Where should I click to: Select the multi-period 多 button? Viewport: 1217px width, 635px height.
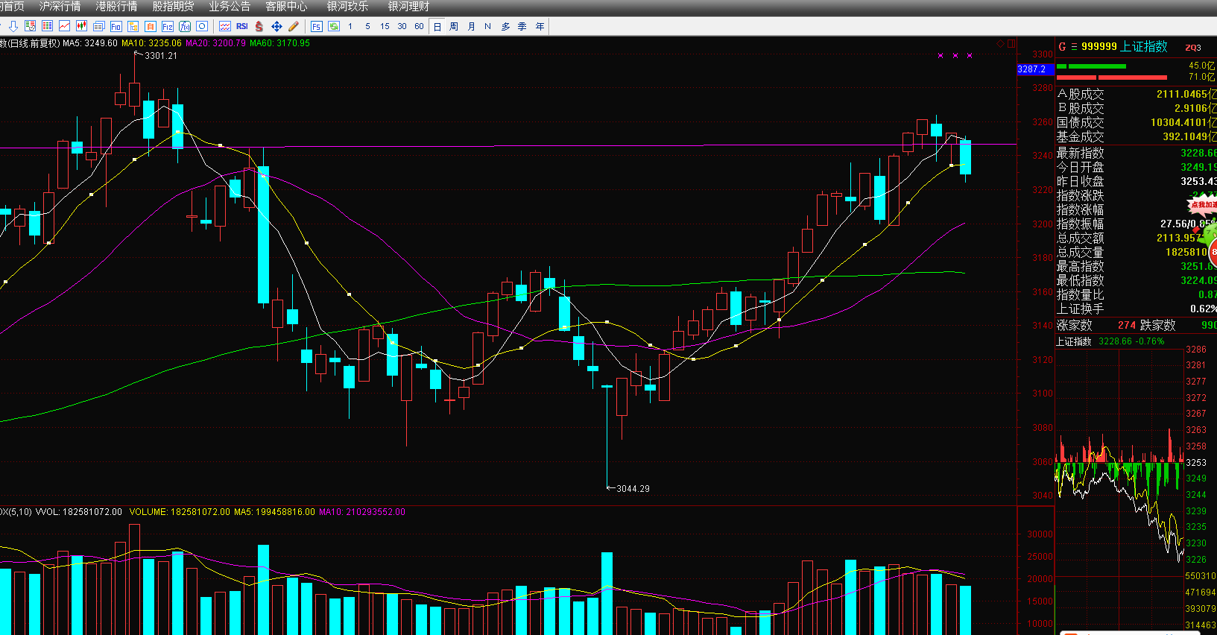tap(505, 26)
